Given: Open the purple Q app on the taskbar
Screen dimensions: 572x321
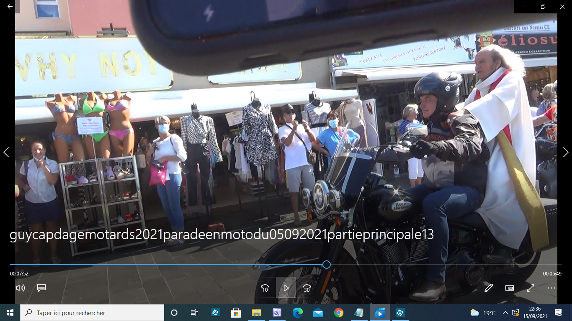Looking at the screenshot, I should click(277, 313).
